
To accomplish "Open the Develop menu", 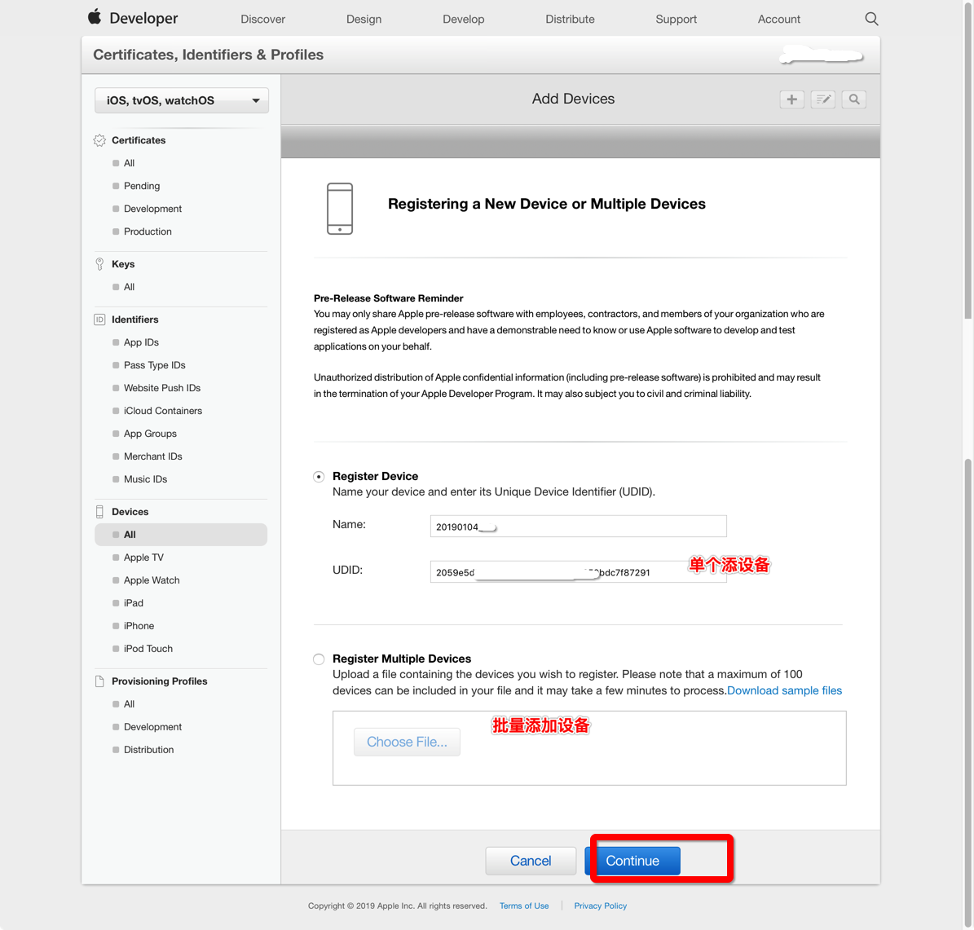I will click(x=464, y=20).
